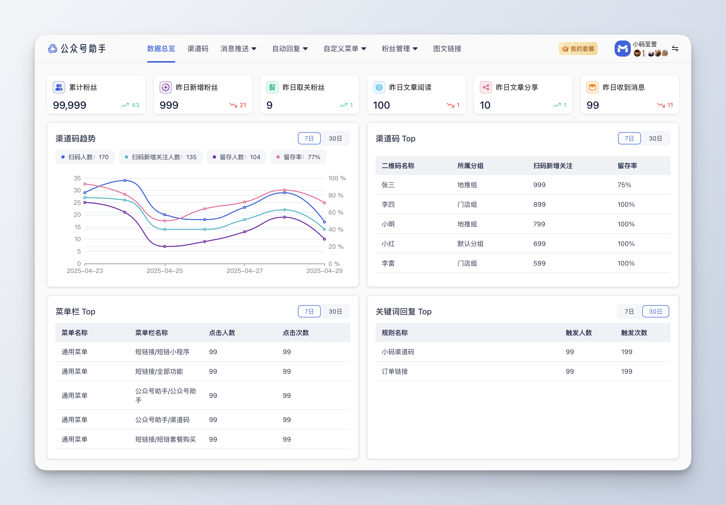The height and width of the screenshot is (505, 726).
Task: Select 7日 in 关键词回复 Top
Action: click(629, 312)
